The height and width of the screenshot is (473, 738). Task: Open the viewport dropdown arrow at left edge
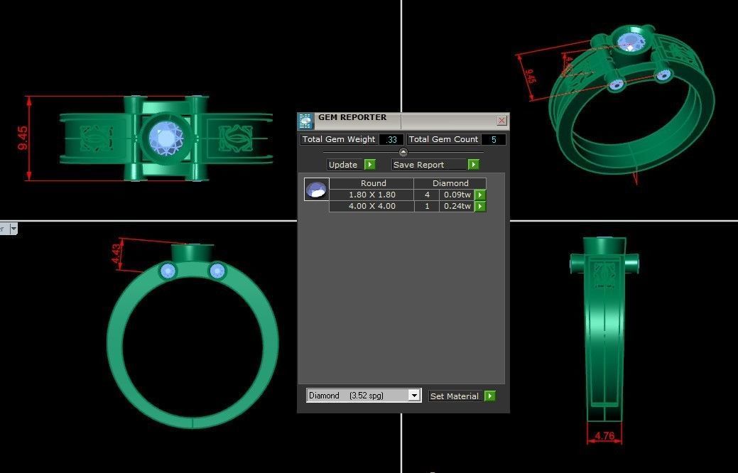(13, 229)
